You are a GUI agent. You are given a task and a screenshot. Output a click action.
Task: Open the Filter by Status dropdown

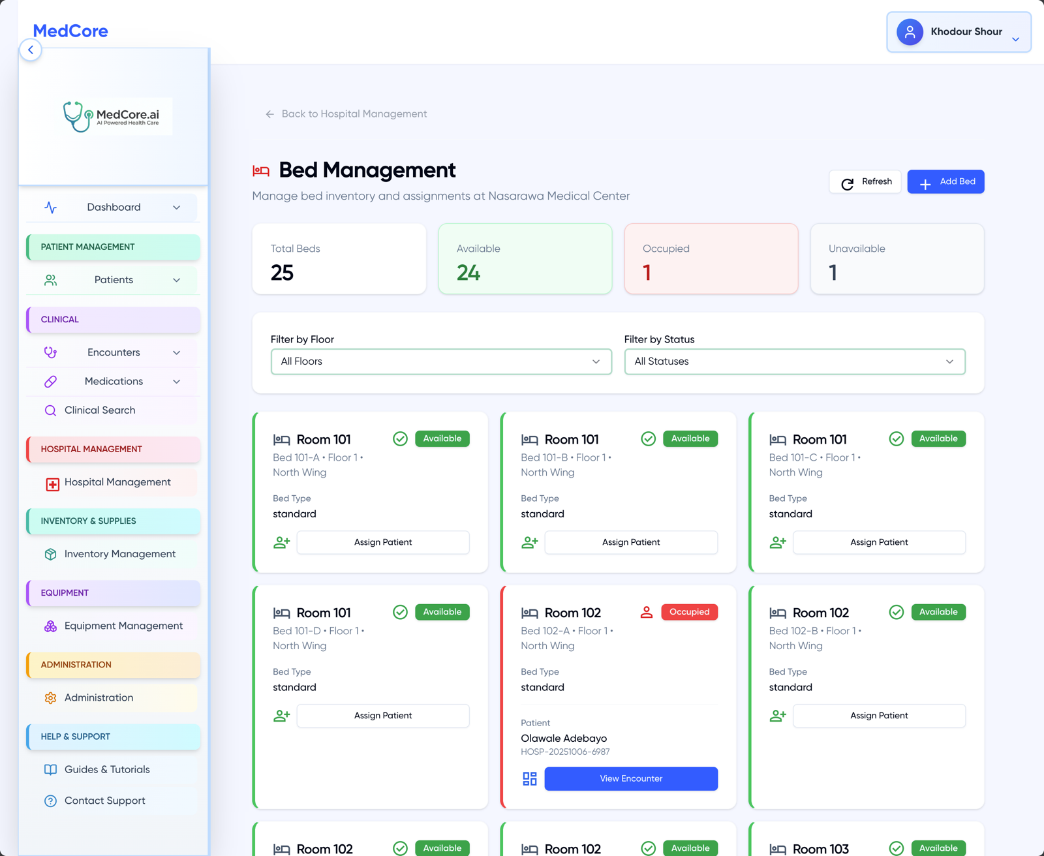click(793, 361)
